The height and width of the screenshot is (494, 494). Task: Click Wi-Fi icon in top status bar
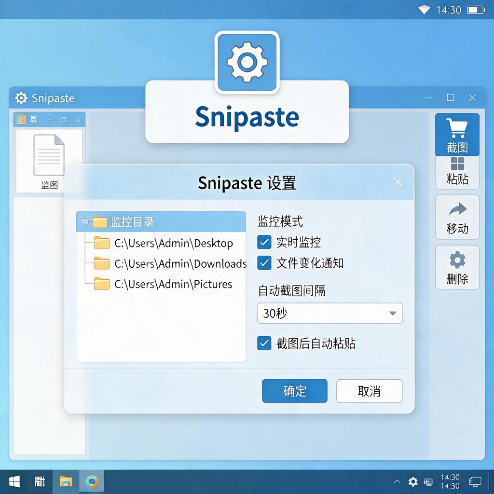[x=424, y=10]
